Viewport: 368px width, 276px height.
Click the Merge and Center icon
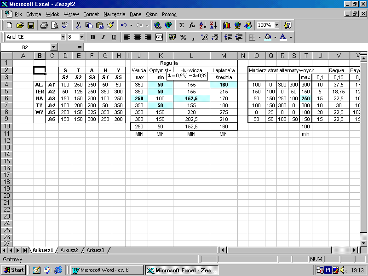(x=159, y=37)
